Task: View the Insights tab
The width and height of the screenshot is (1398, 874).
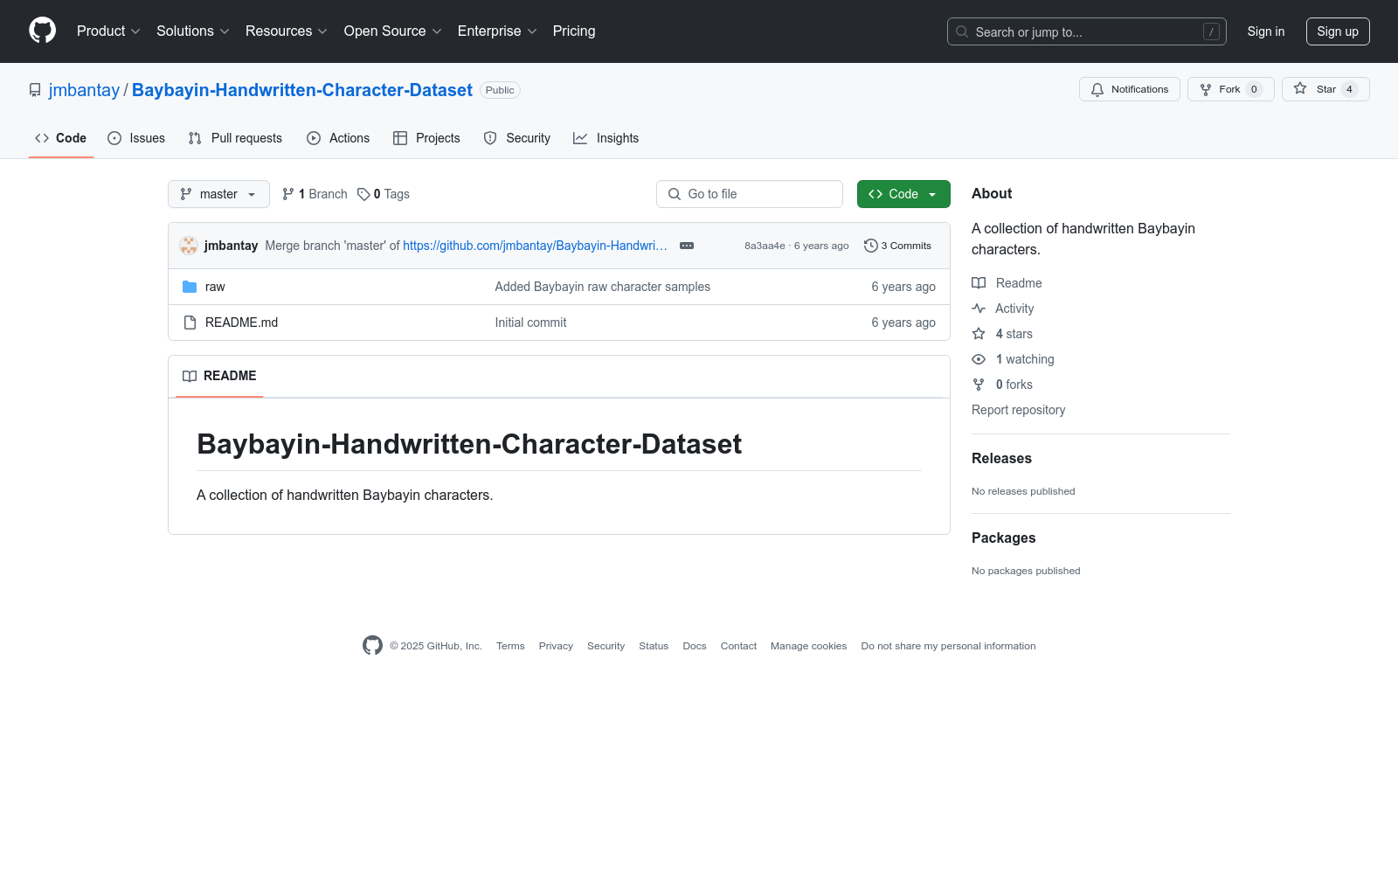Action: [x=606, y=138]
